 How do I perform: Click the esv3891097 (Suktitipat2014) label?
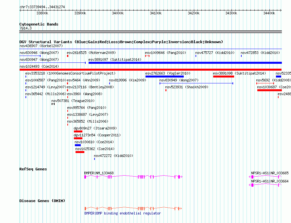pyautogui.click(x=115, y=60)
